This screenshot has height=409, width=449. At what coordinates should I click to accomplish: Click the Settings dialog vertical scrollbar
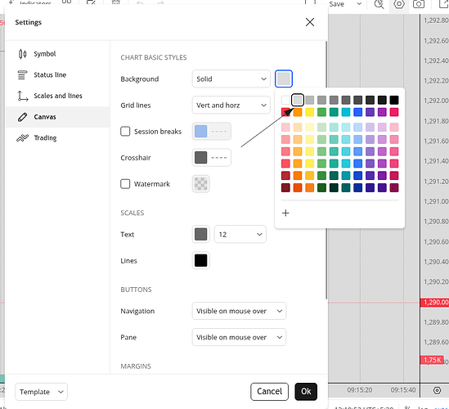[326, 170]
